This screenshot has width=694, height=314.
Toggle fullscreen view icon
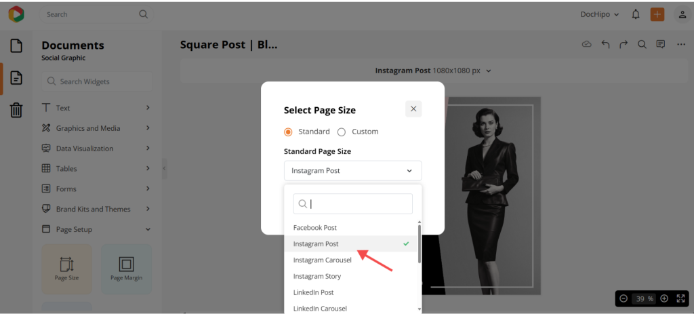tap(680, 298)
